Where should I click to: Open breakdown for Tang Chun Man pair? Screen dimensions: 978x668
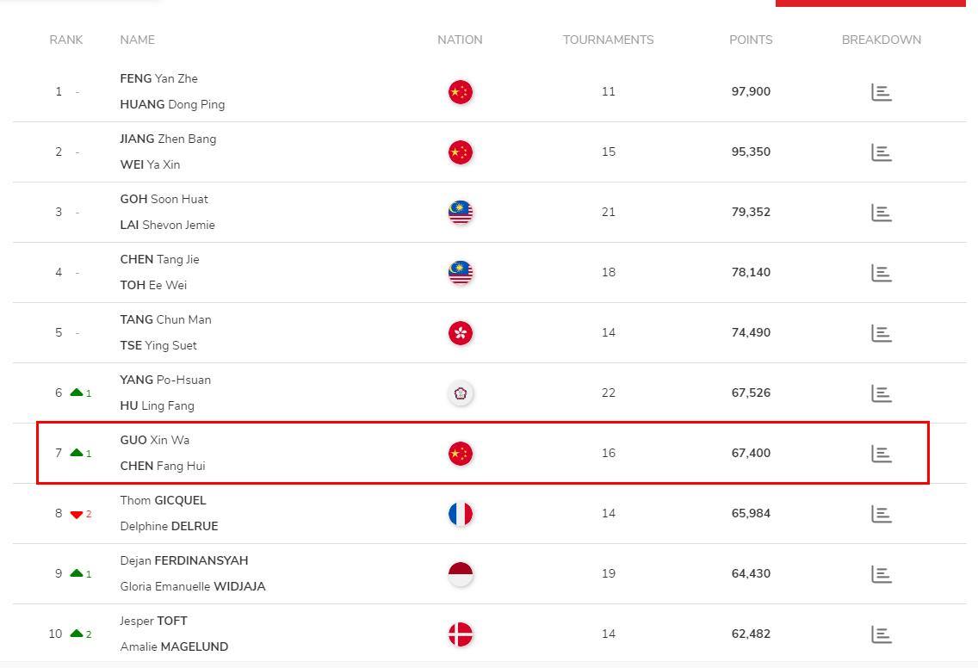[x=882, y=333]
